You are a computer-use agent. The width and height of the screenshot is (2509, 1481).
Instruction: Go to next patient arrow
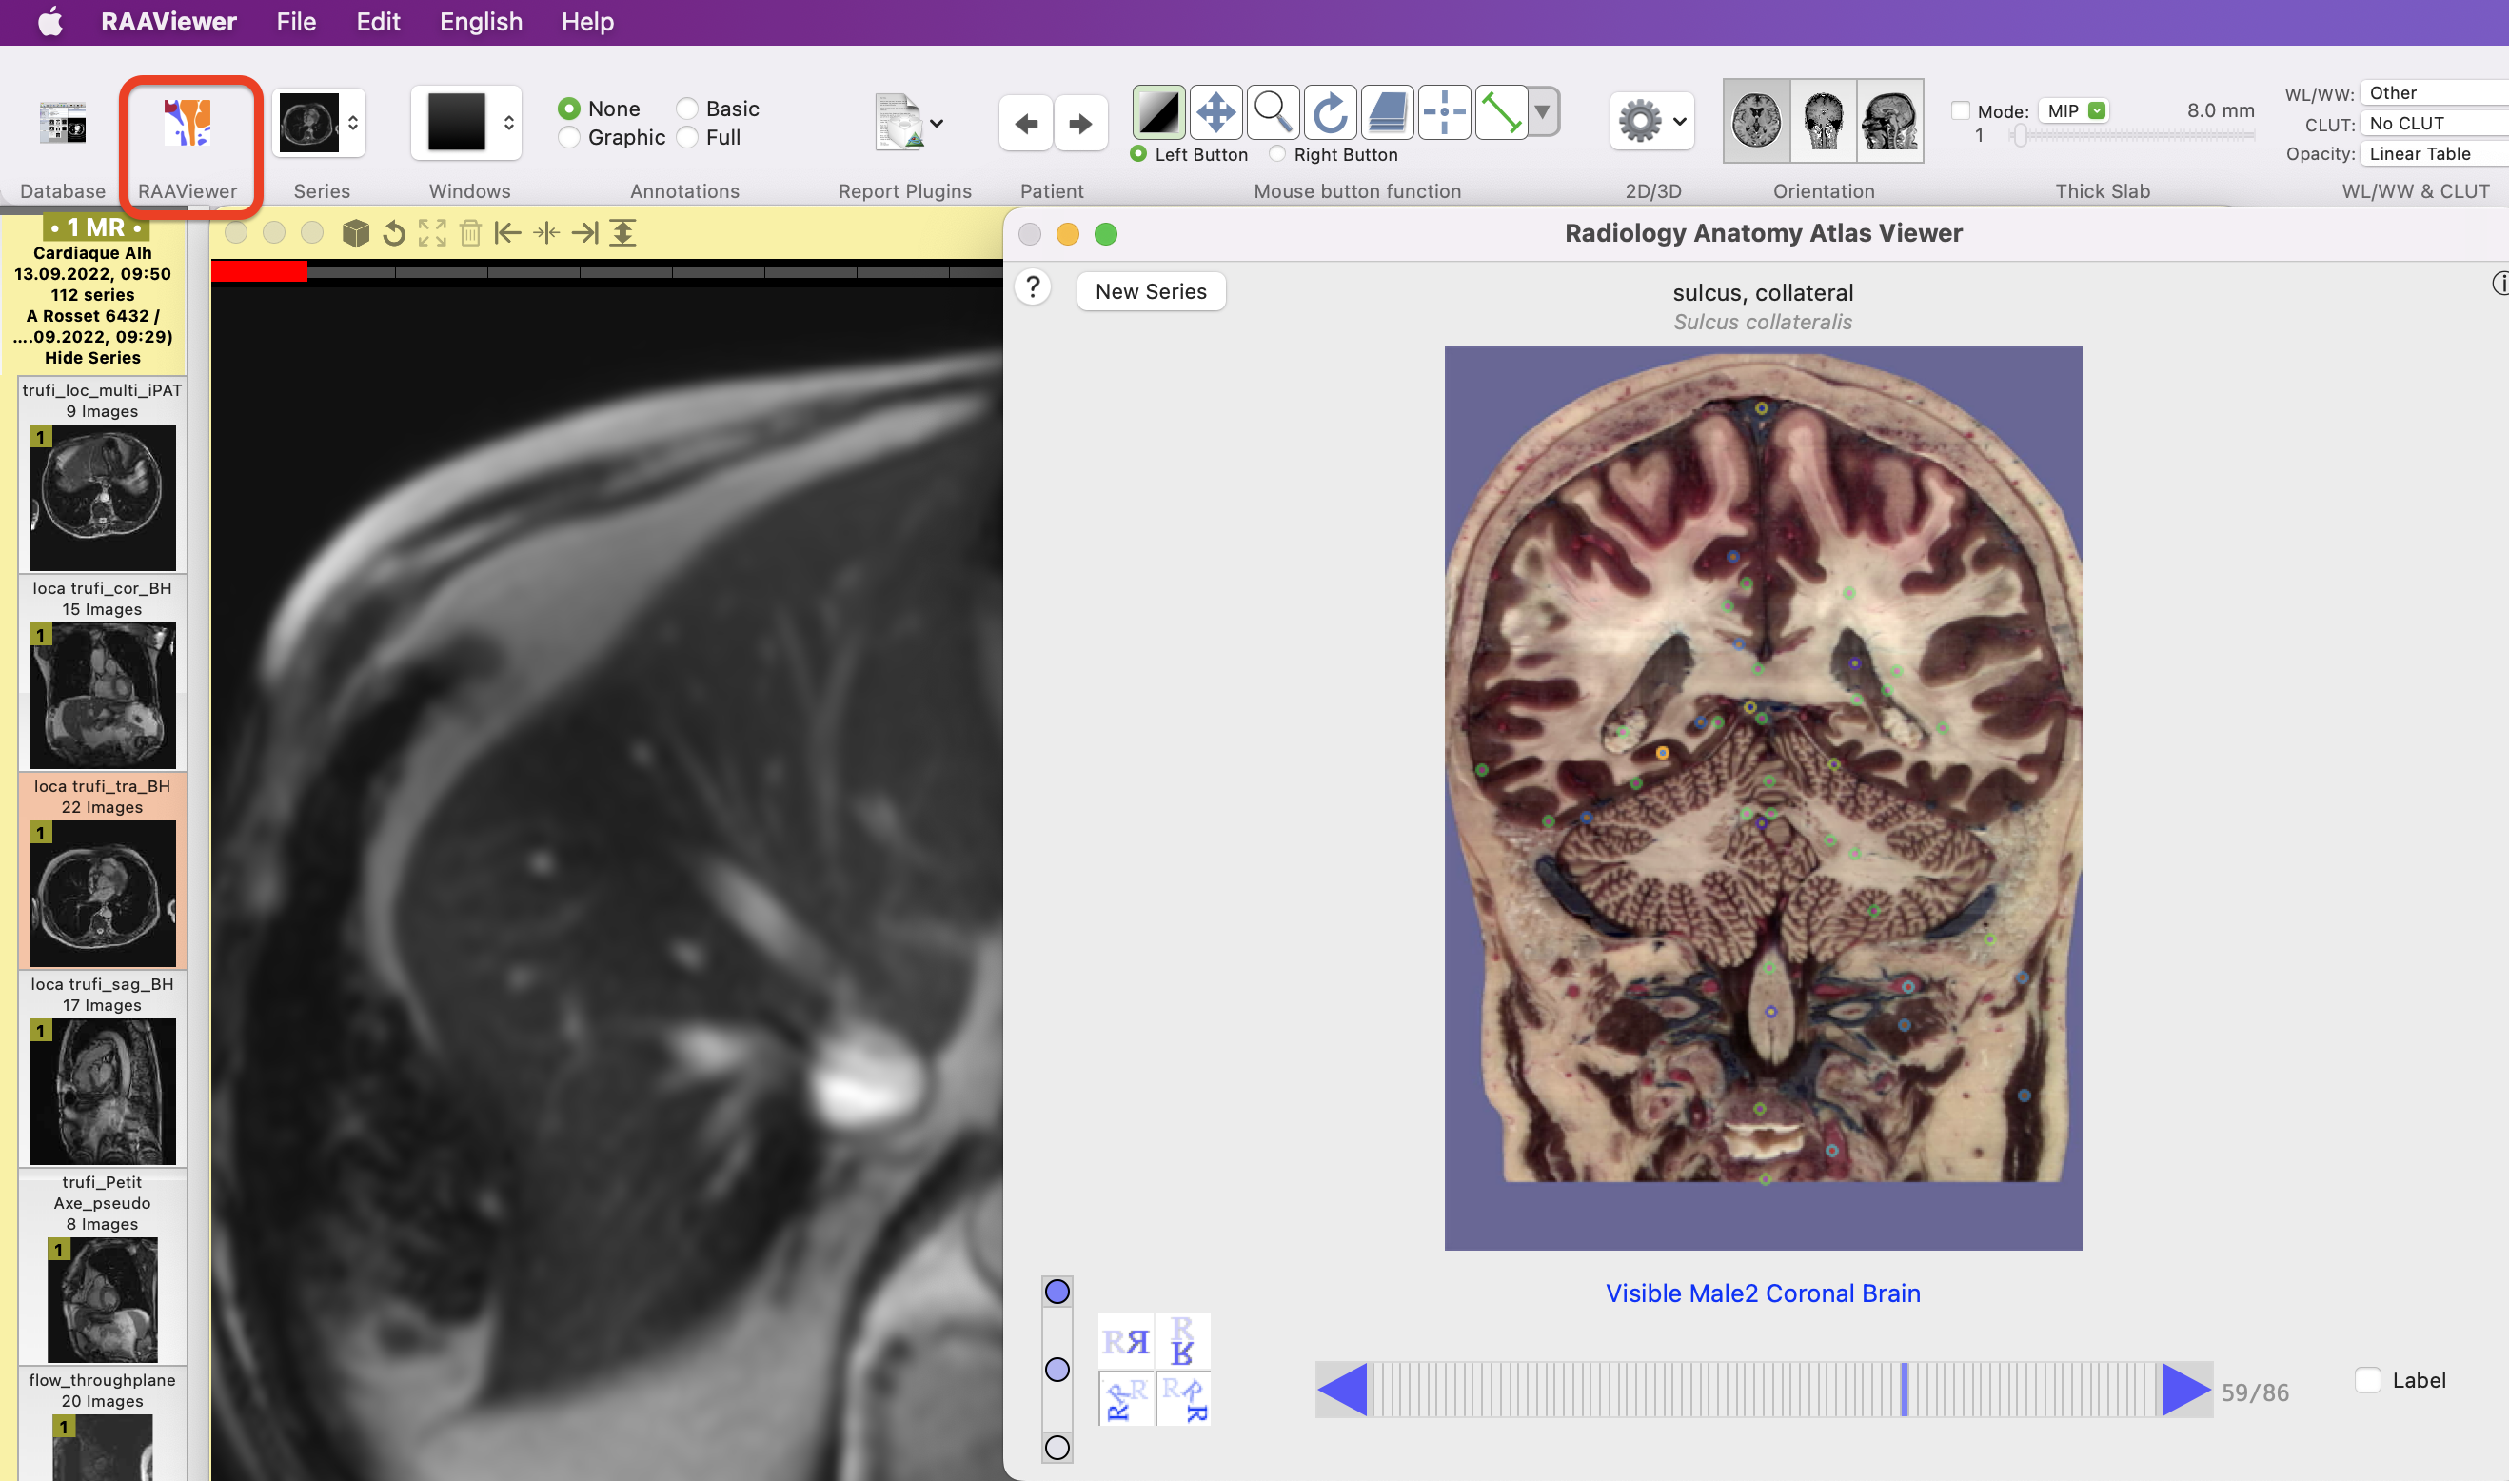tap(1081, 124)
